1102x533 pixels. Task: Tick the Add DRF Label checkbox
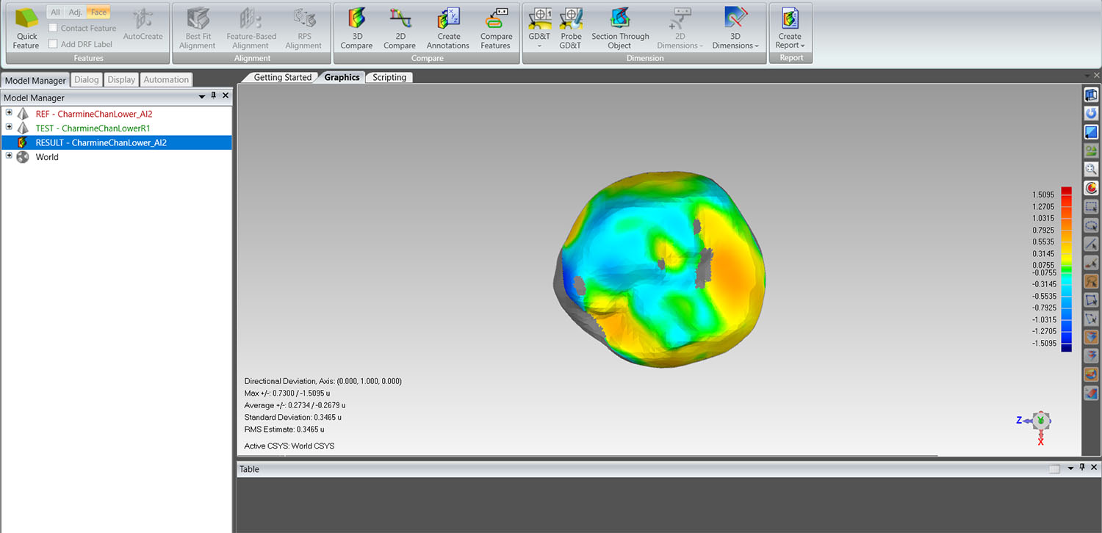coord(53,44)
